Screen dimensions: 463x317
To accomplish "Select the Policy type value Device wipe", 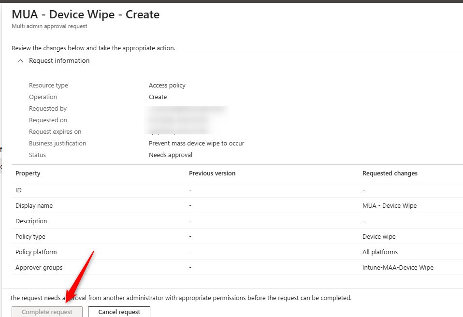I will [378, 236].
